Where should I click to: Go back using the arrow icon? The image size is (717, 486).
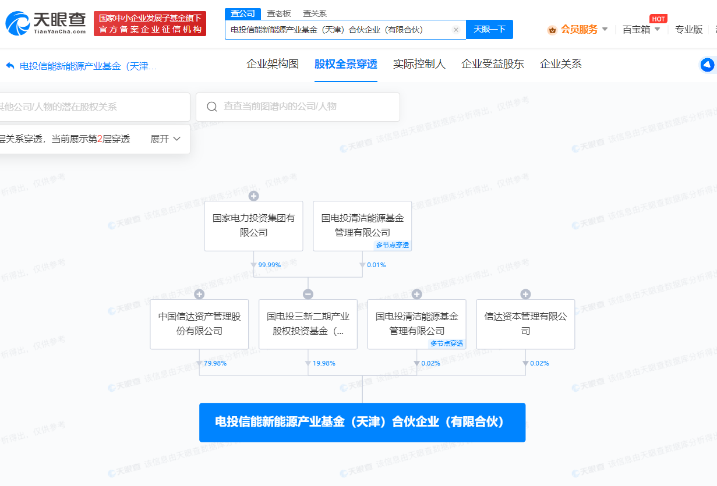click(x=10, y=66)
